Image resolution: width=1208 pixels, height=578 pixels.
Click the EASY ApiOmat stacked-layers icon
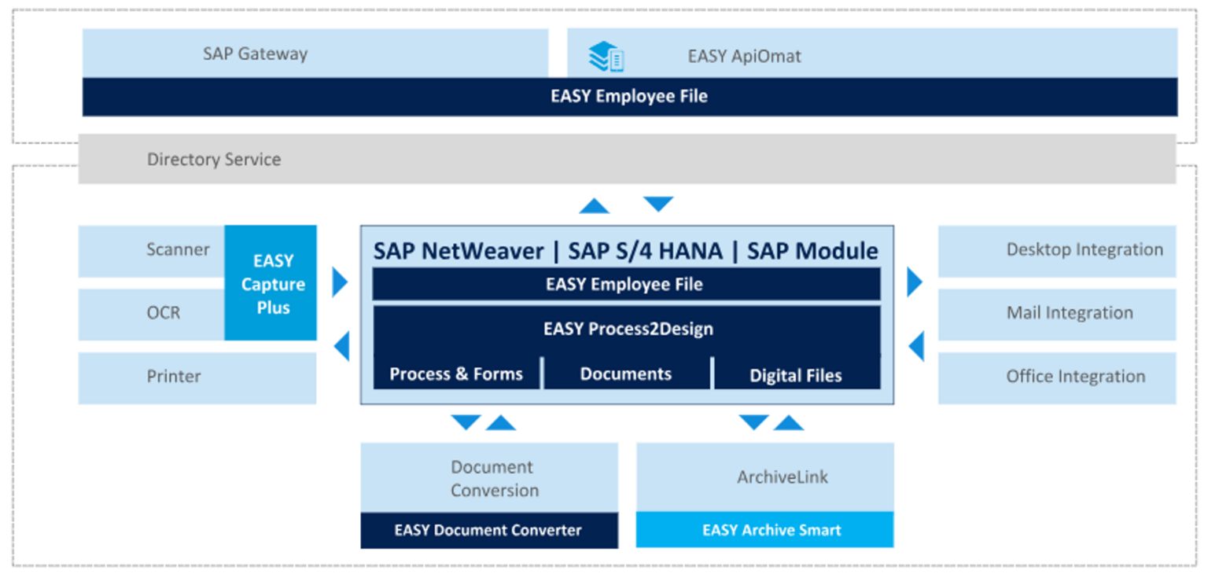[x=606, y=57]
